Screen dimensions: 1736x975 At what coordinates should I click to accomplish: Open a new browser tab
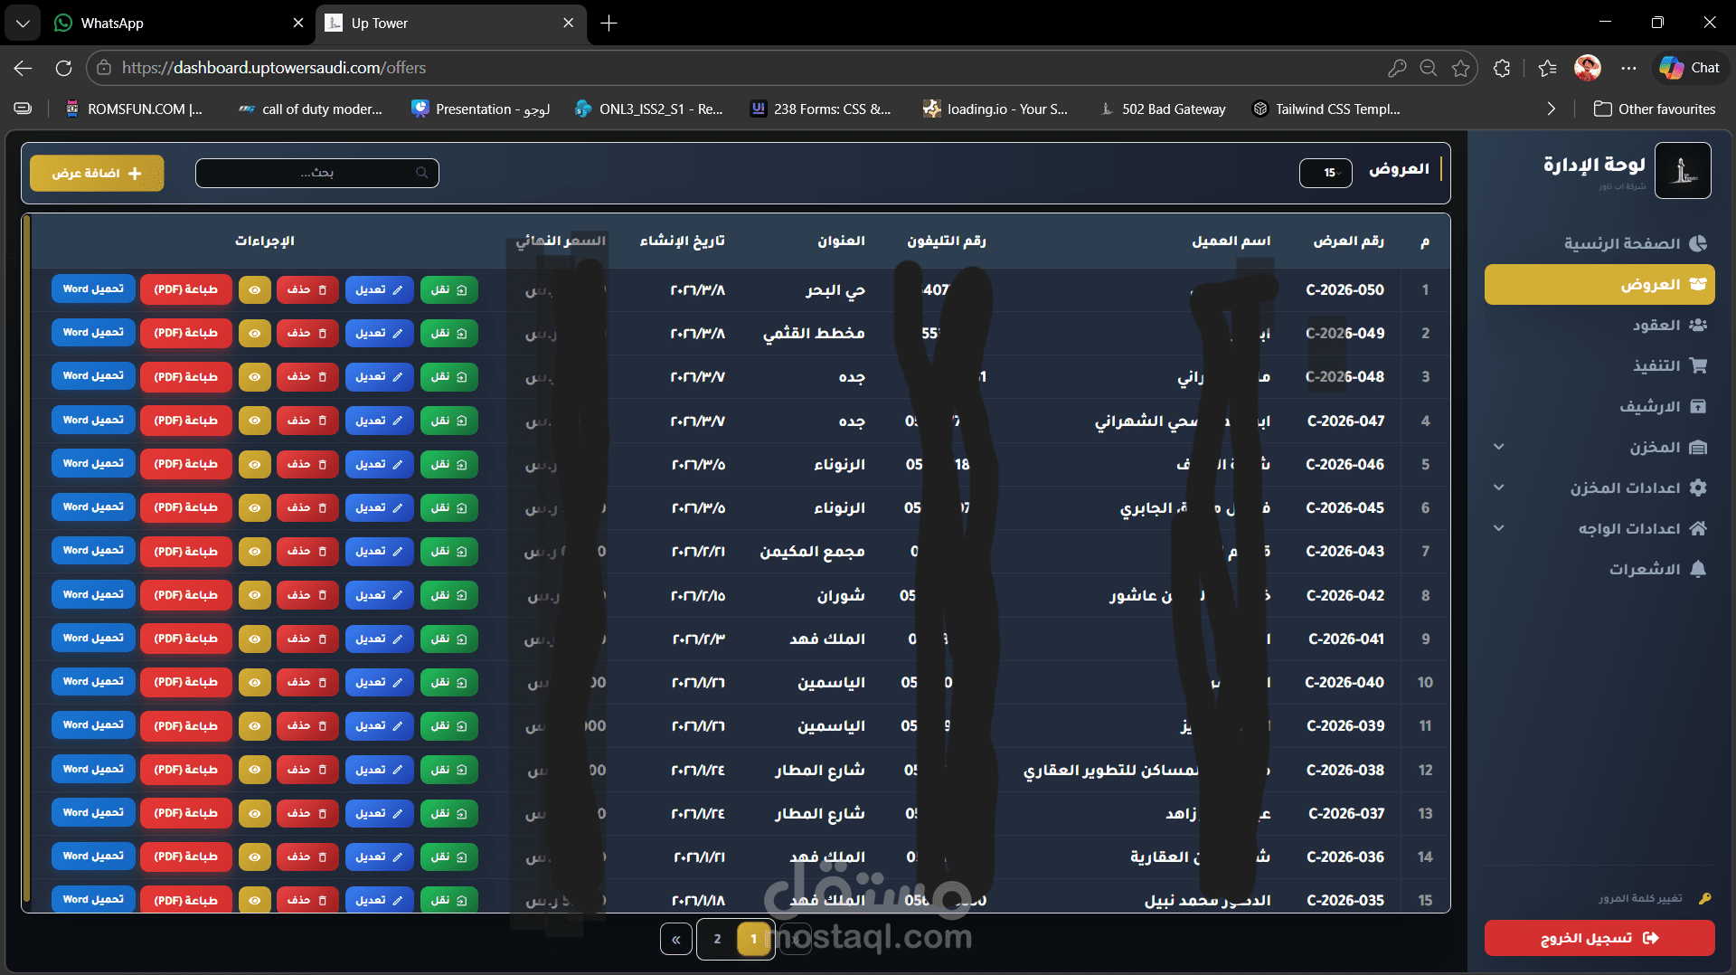click(609, 23)
